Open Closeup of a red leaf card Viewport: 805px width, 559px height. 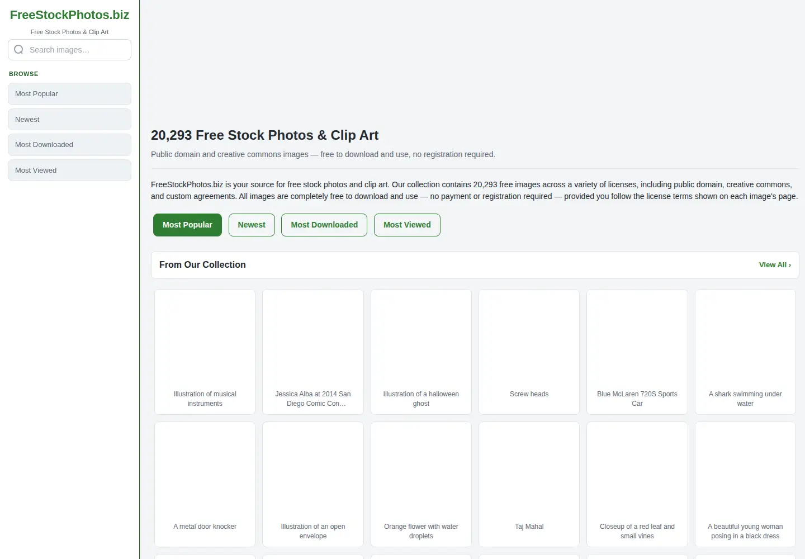click(x=637, y=484)
